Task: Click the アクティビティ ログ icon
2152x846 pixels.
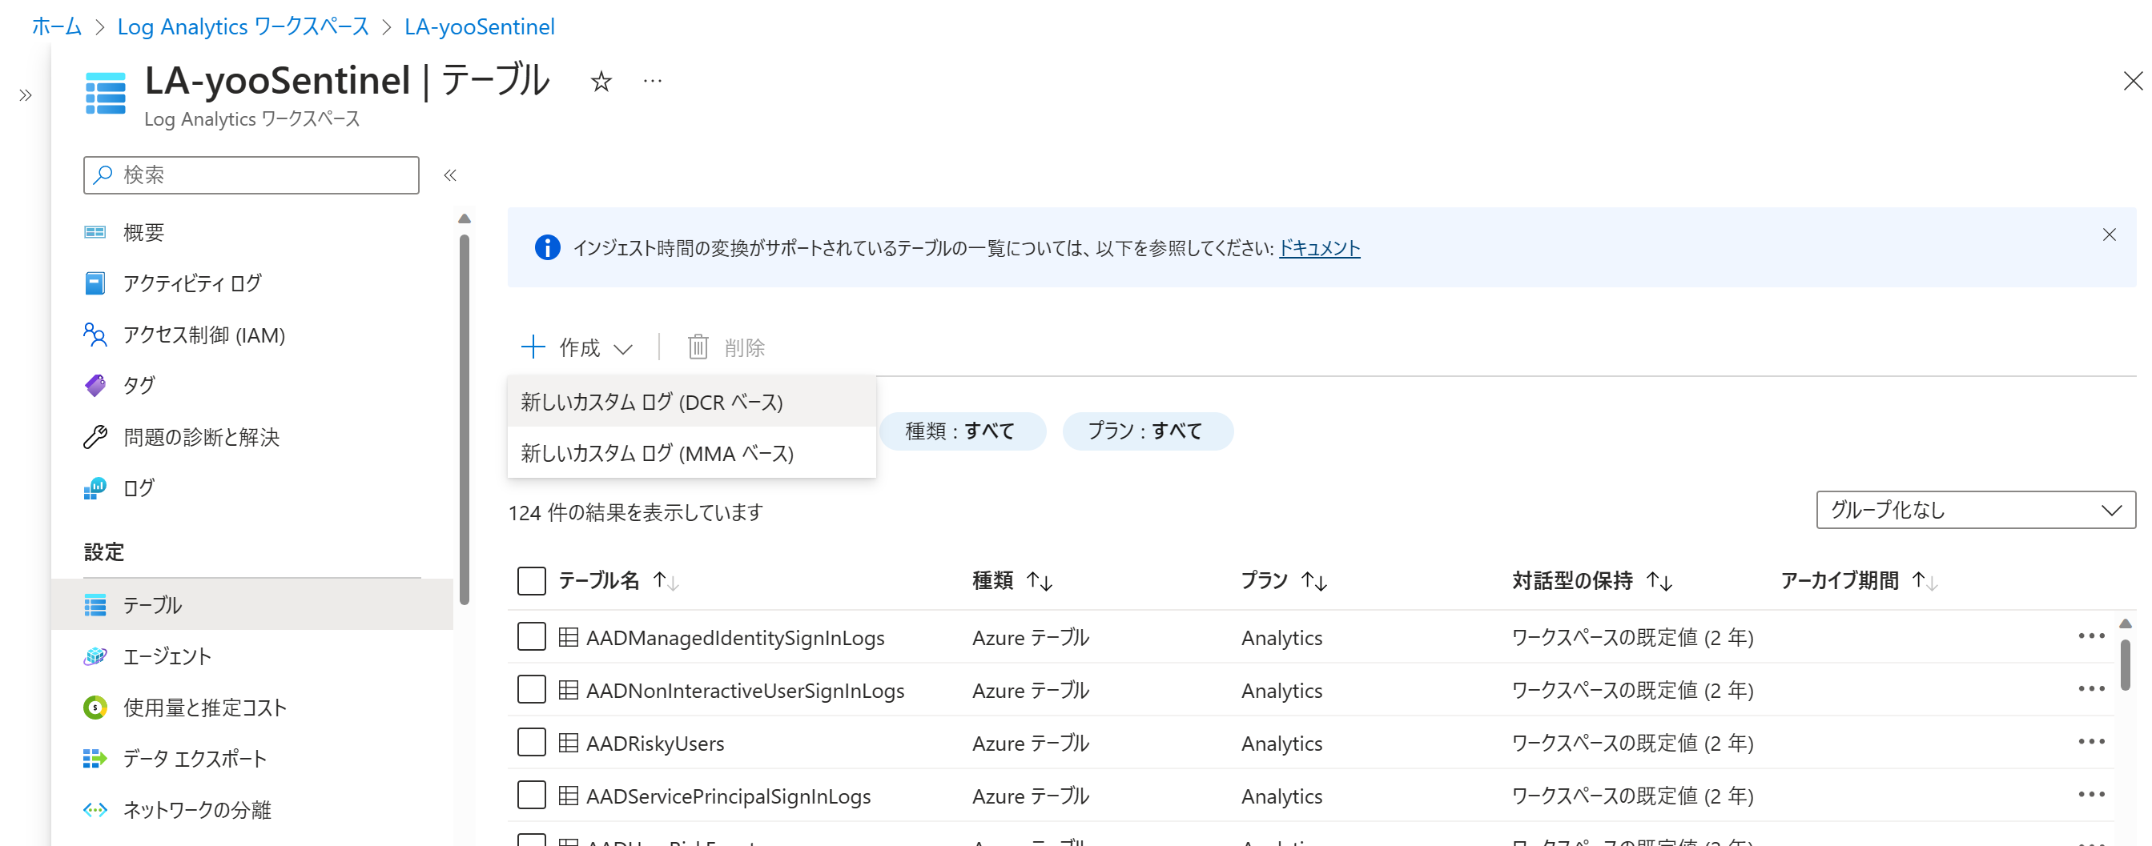Action: pos(95,283)
